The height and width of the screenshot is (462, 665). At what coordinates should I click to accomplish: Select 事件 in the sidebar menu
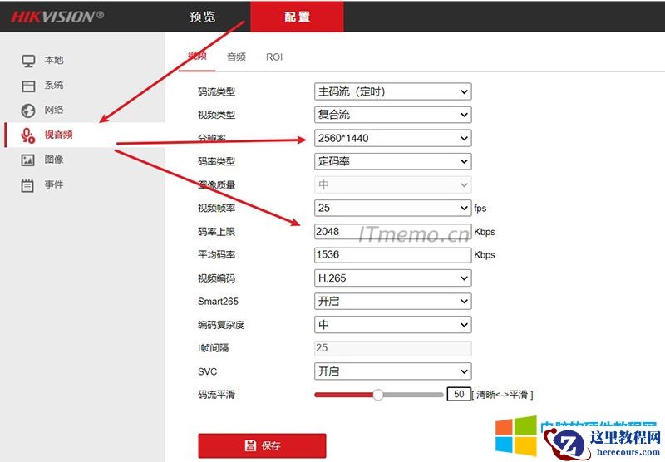[x=54, y=184]
